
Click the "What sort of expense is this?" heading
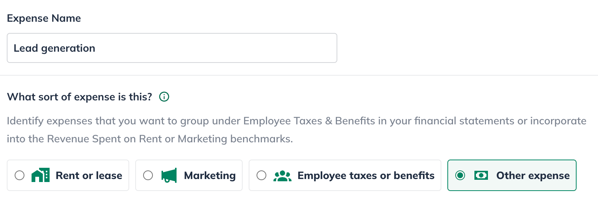click(x=79, y=97)
